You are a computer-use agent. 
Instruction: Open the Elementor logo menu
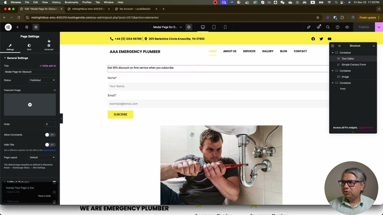(x=8, y=27)
